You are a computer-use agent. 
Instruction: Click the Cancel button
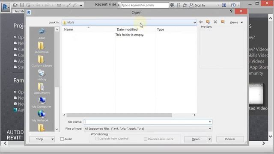(x=230, y=139)
